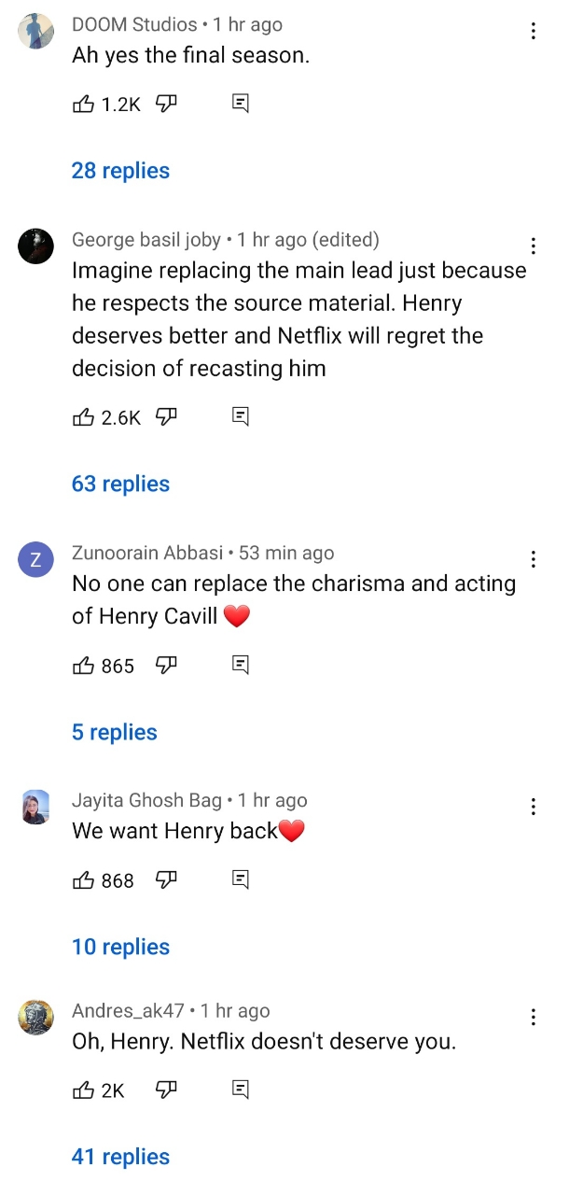Image resolution: width=569 pixels, height=1195 pixels.
Task: Open options for Jayita Ghosh Bag comment
Action: click(534, 808)
